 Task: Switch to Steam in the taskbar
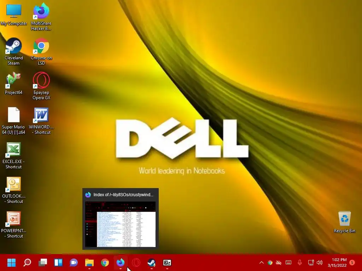tap(151, 263)
